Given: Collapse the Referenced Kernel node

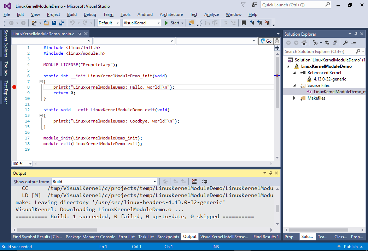Looking at the screenshot, I should pyautogui.click(x=294, y=73).
